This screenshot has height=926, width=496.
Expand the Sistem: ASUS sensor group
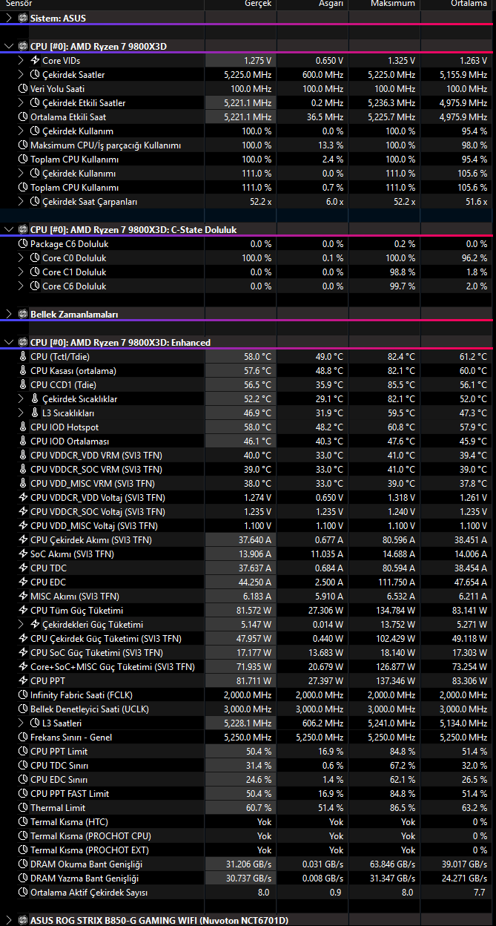pyautogui.click(x=9, y=18)
